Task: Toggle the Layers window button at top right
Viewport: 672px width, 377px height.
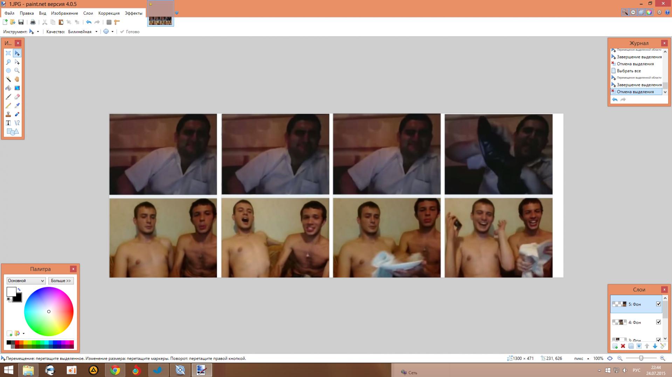Action: (641, 12)
